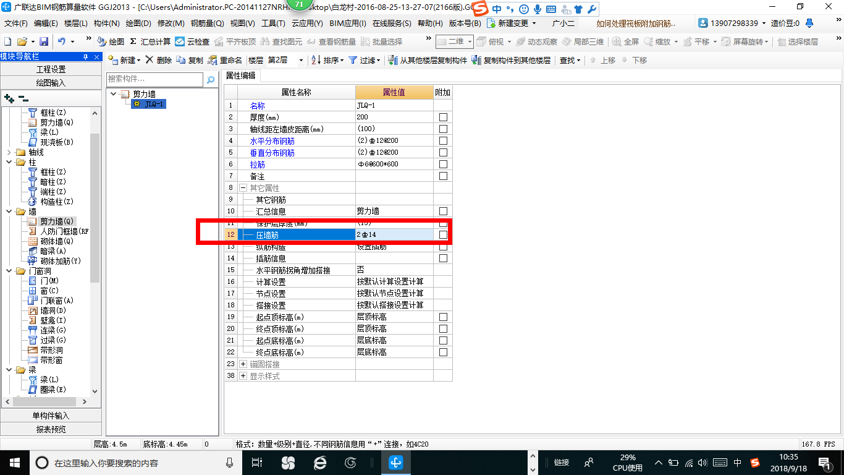Expand the 显示样式 section
The image size is (844, 475).
coord(243,375)
